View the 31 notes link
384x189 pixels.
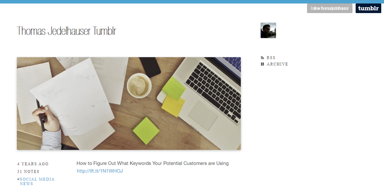tap(28, 172)
